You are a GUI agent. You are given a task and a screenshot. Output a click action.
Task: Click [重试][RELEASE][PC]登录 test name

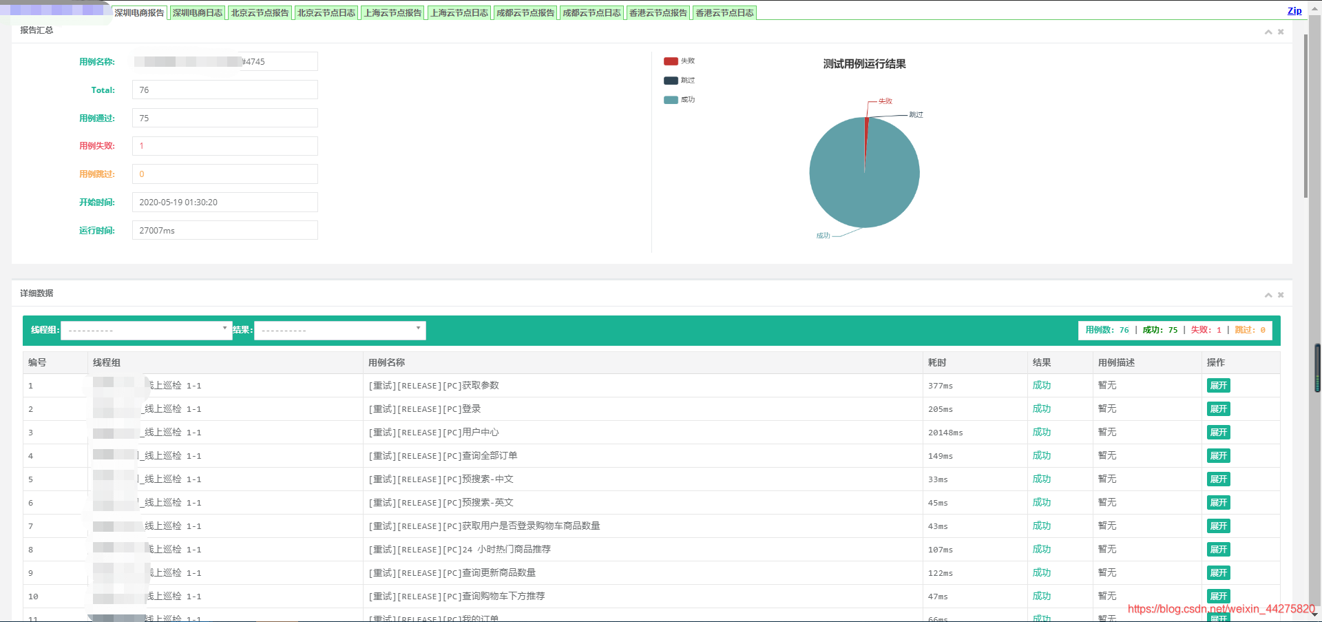click(425, 409)
